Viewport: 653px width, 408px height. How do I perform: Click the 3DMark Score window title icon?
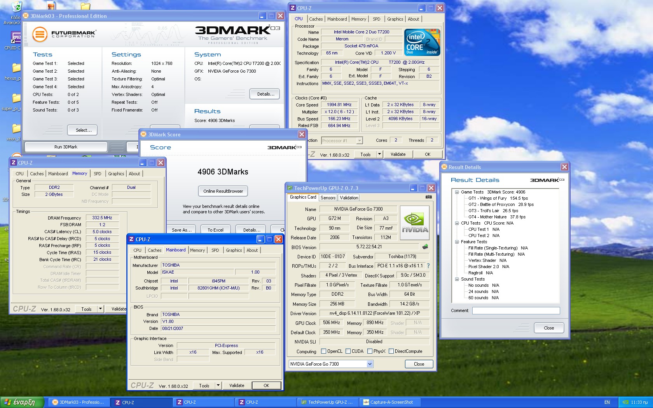(143, 134)
